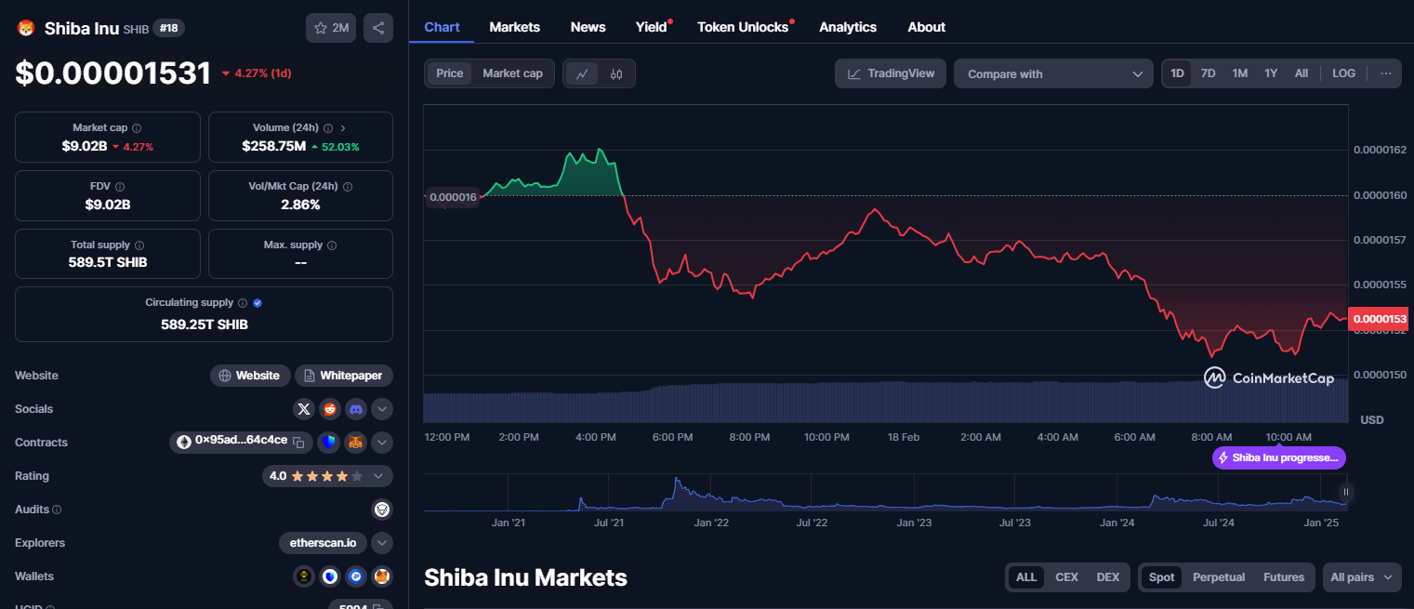The height and width of the screenshot is (609, 1414).
Task: Open the MetaMask icon in Wallets row
Action: [x=382, y=576]
